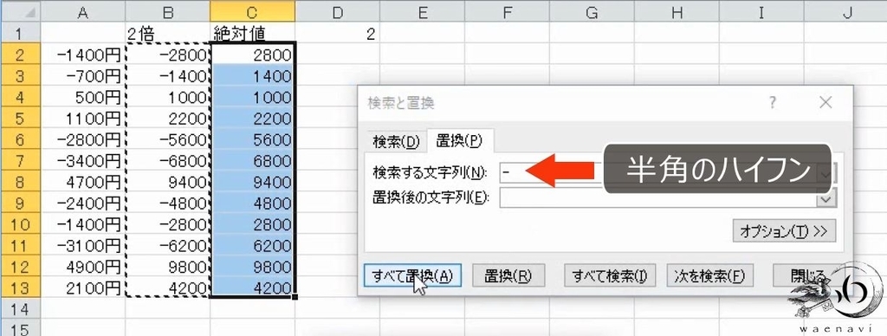Click cell C12 with 9800
Viewport: 887px width, 336px height.
tap(252, 267)
